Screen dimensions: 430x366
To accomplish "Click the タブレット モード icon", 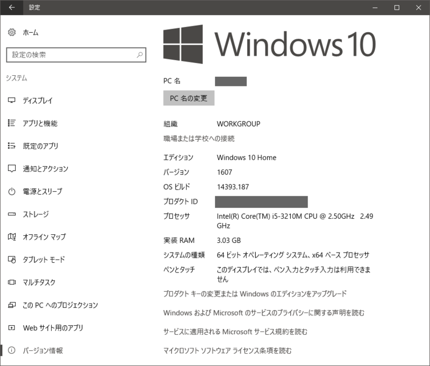I will click(11, 260).
